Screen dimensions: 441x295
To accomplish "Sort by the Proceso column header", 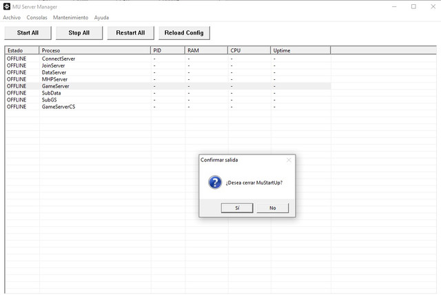I will [x=95, y=50].
